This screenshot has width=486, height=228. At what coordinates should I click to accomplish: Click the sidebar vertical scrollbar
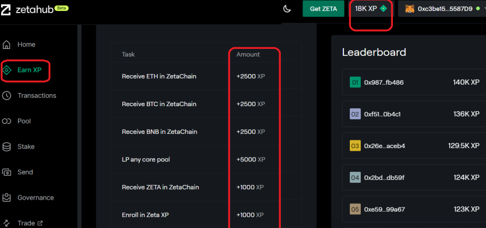(x=79, y=127)
